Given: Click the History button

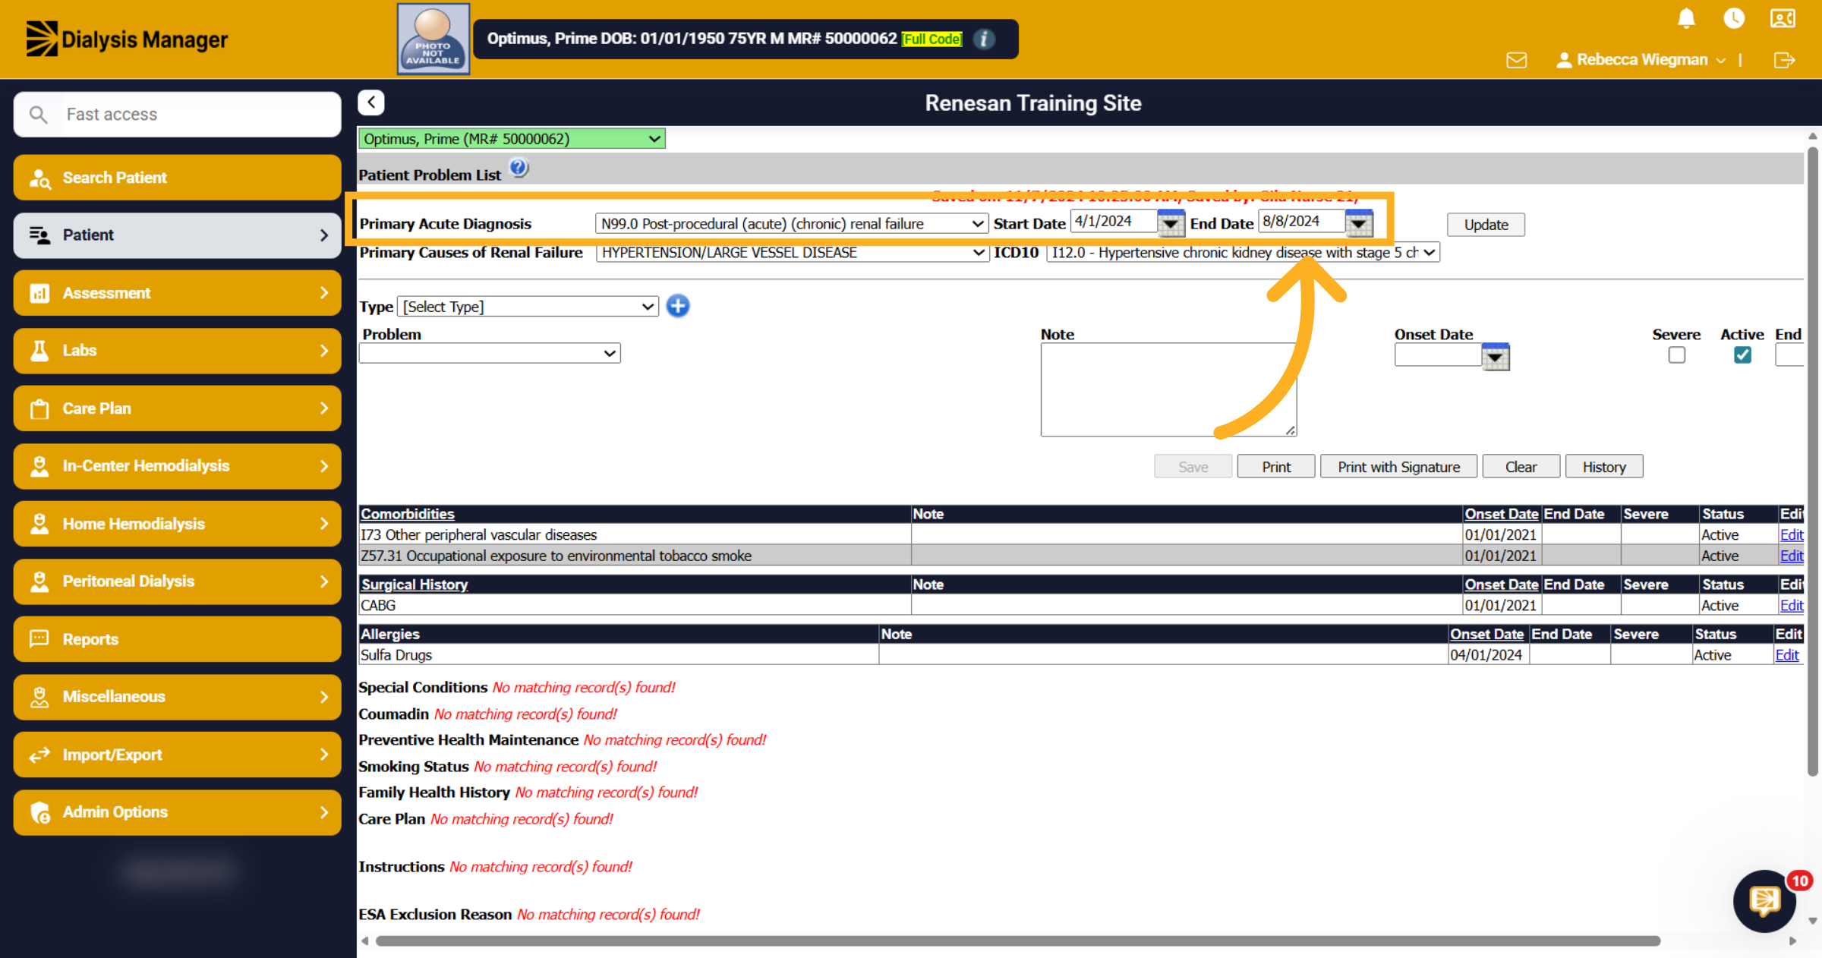Looking at the screenshot, I should pos(1604,467).
